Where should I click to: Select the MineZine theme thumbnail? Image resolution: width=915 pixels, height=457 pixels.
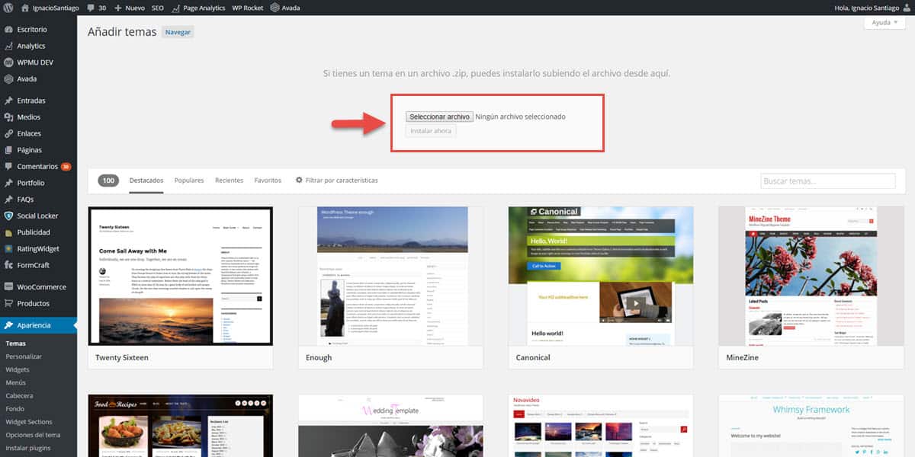(x=811, y=276)
